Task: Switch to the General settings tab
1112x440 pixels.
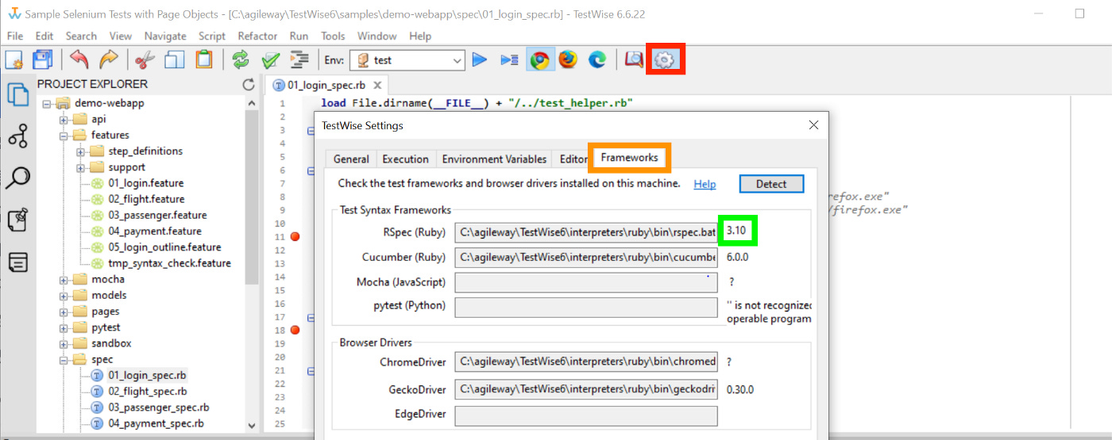Action: coord(350,159)
